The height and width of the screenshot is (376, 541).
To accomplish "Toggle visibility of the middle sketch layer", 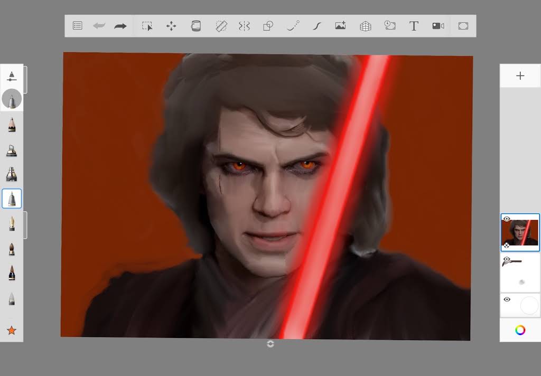I will pos(507,259).
